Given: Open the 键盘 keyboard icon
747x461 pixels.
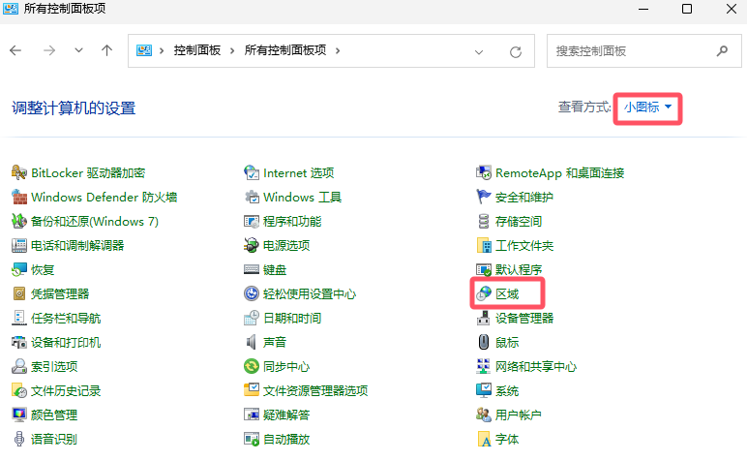Looking at the screenshot, I should click(251, 270).
